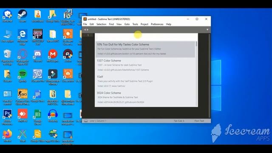This screenshot has height=153, width=272.
Task: Open the Preferences menu
Action: (x=157, y=24)
